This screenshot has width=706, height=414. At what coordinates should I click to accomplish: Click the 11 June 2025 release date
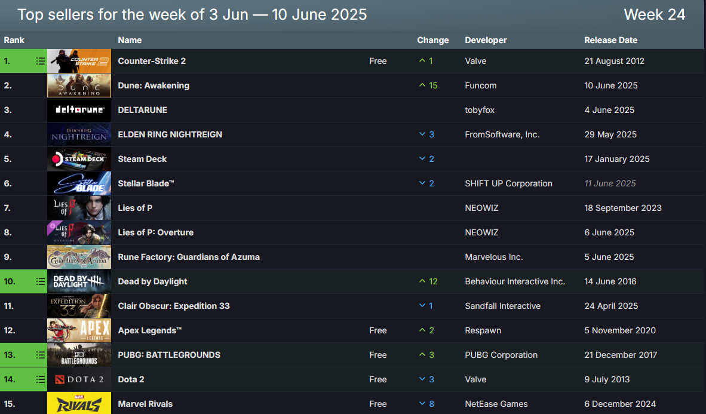(610, 183)
